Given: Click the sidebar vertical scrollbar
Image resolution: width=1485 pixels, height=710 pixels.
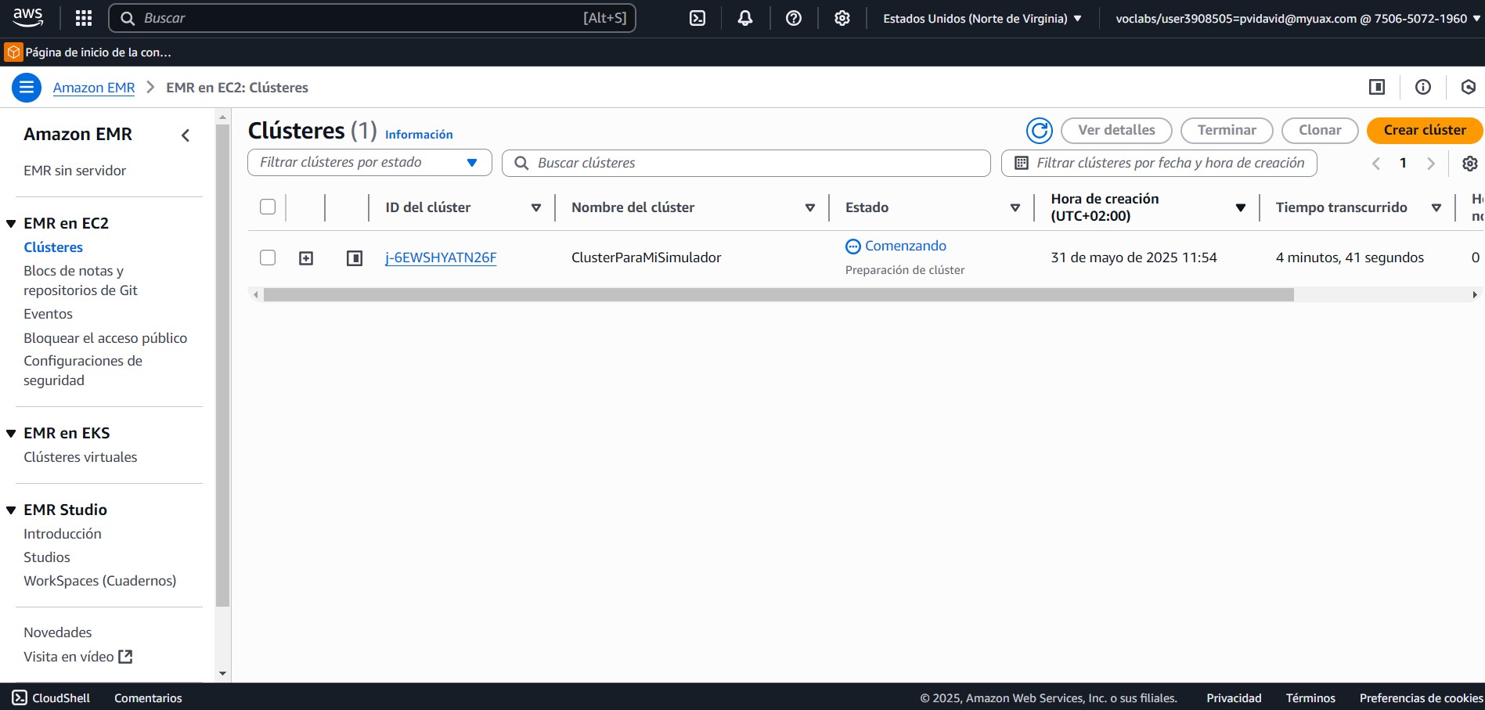Looking at the screenshot, I should (x=222, y=366).
